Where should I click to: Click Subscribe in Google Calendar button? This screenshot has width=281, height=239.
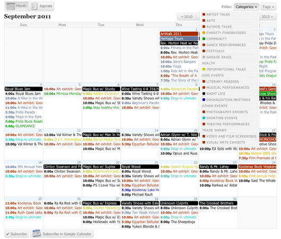tap(62, 234)
